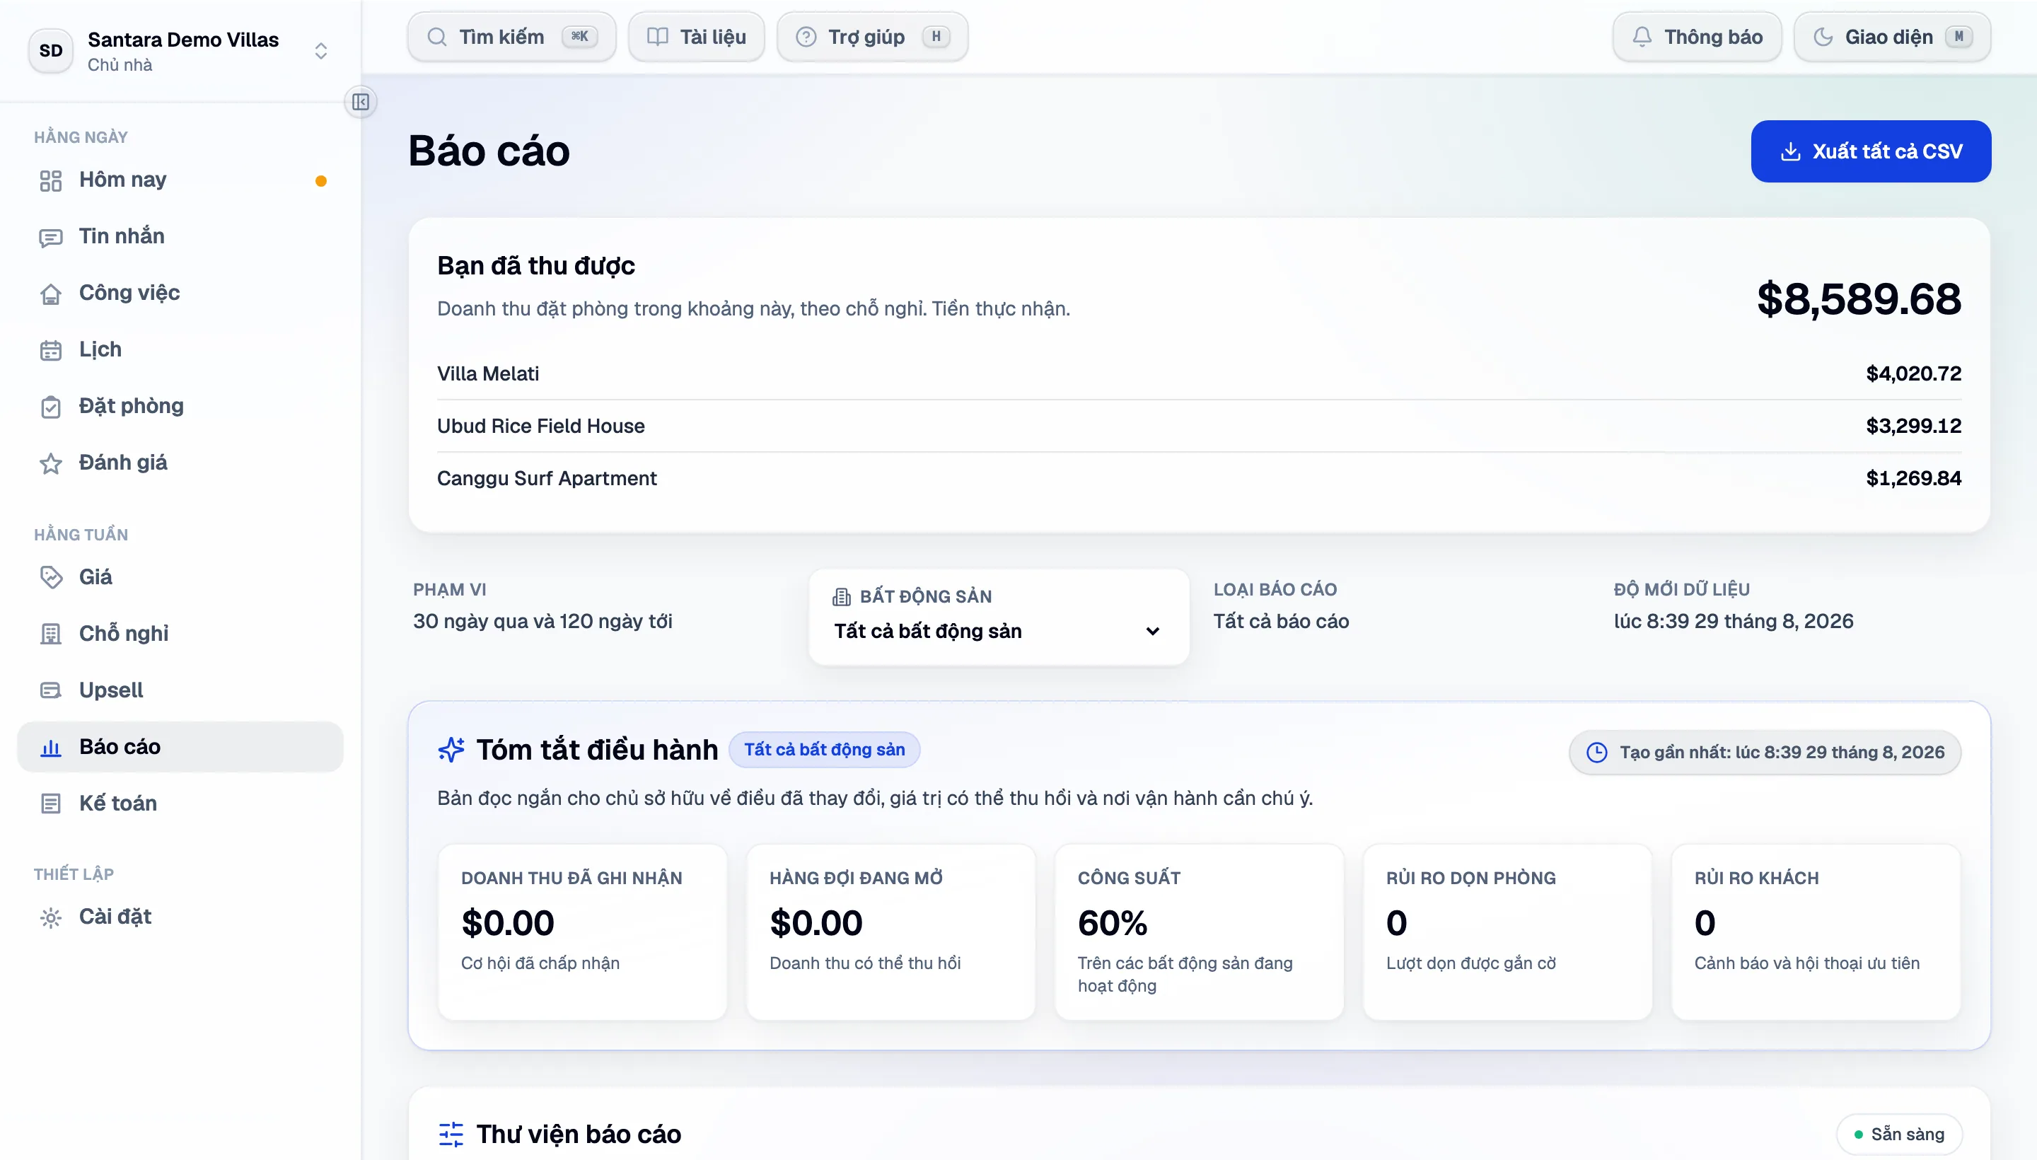Viewport: 2037px width, 1160px height.
Task: Open Hôm nay in sidebar
Action: point(180,180)
